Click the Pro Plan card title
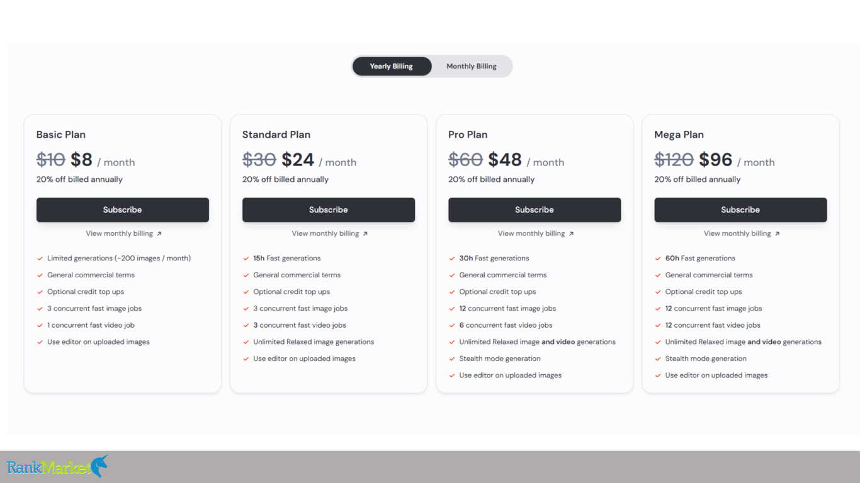 (x=468, y=135)
